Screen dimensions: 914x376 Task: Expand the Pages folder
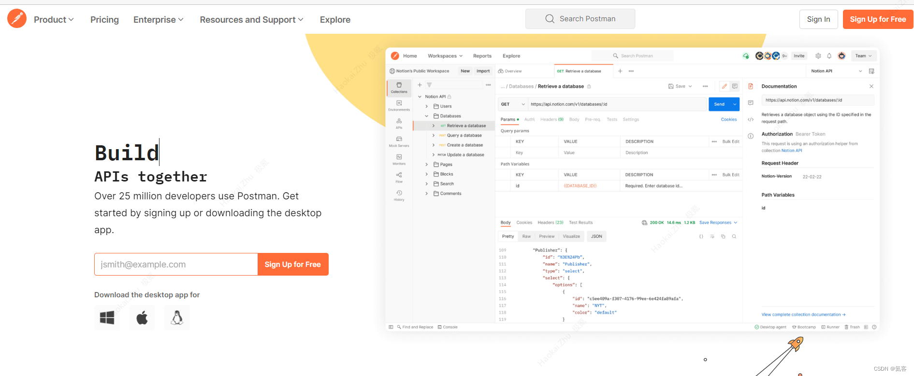(x=426, y=165)
